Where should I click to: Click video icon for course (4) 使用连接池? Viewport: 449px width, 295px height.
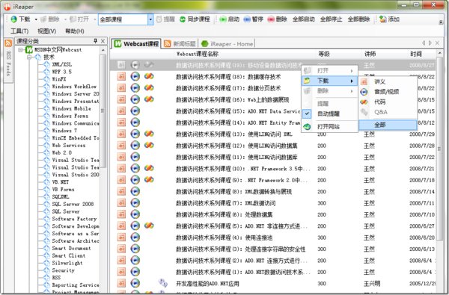[135, 237]
